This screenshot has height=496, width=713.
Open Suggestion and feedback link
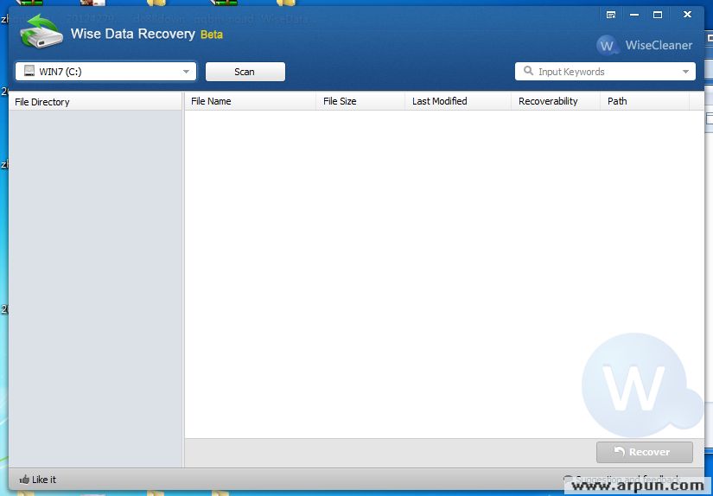623,480
